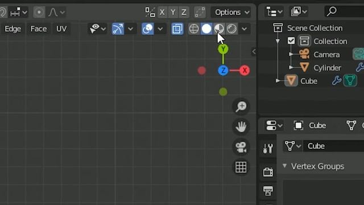Open proportional falloff curve dropdown

tap(56, 12)
